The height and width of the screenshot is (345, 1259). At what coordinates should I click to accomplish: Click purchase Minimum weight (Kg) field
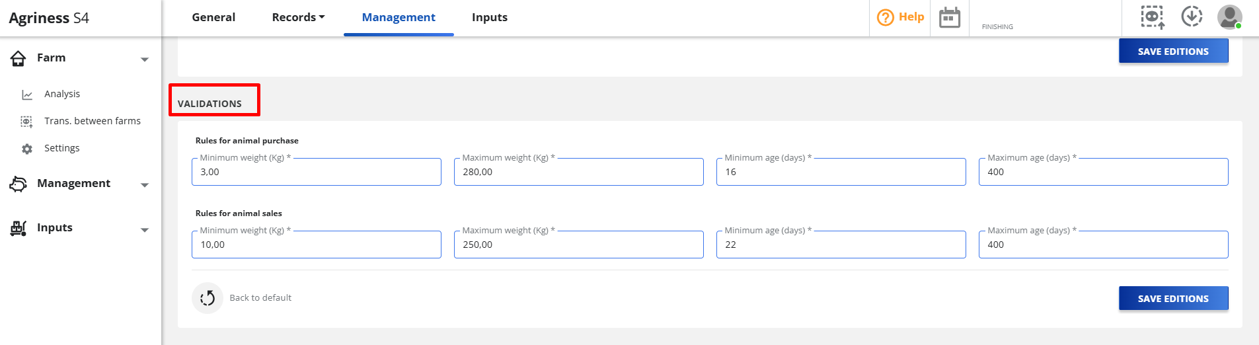(317, 172)
